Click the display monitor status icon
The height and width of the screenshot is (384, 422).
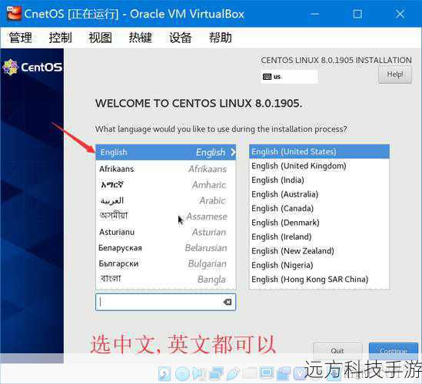tap(267, 372)
